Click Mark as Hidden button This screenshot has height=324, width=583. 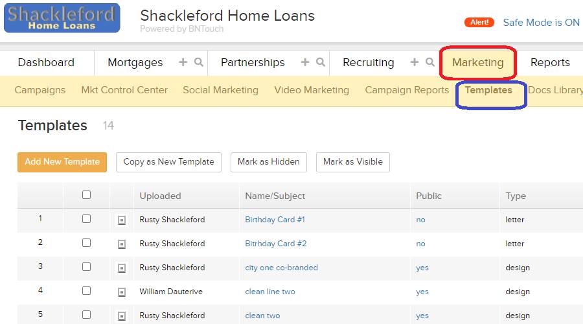(268, 162)
